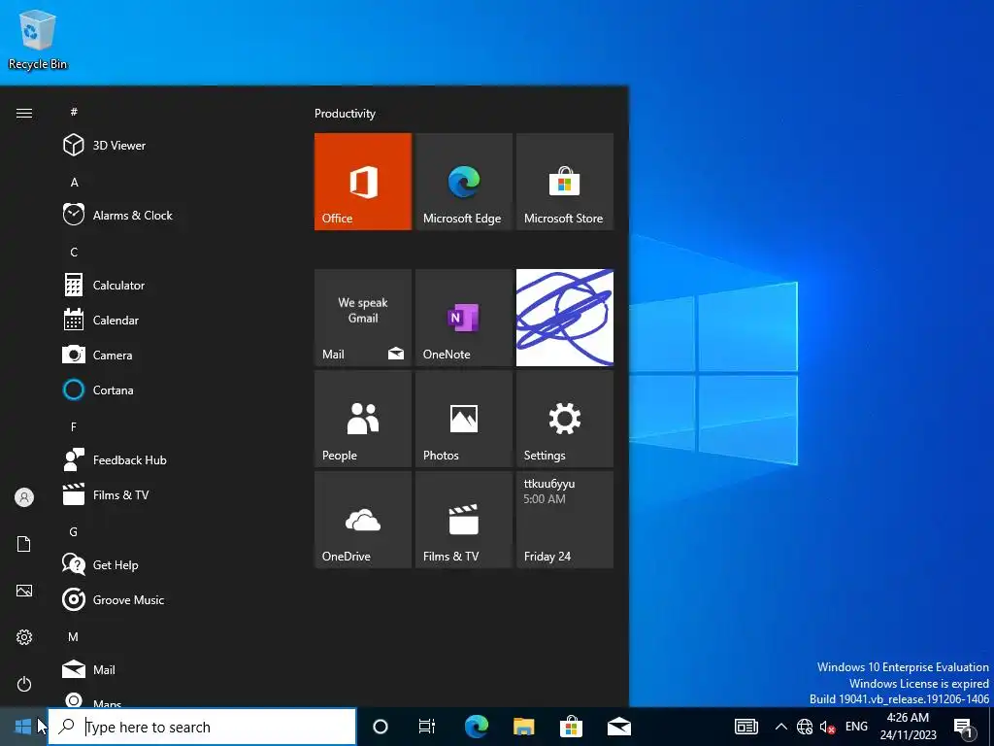994x746 pixels.
Task: Open Microsoft Store from the taskbar
Action: tap(571, 727)
